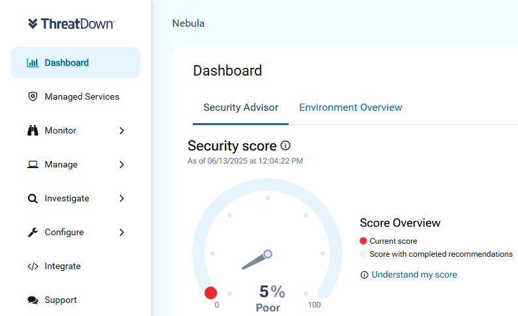
Task: Click the Monitor binoculars icon
Action: click(x=33, y=130)
